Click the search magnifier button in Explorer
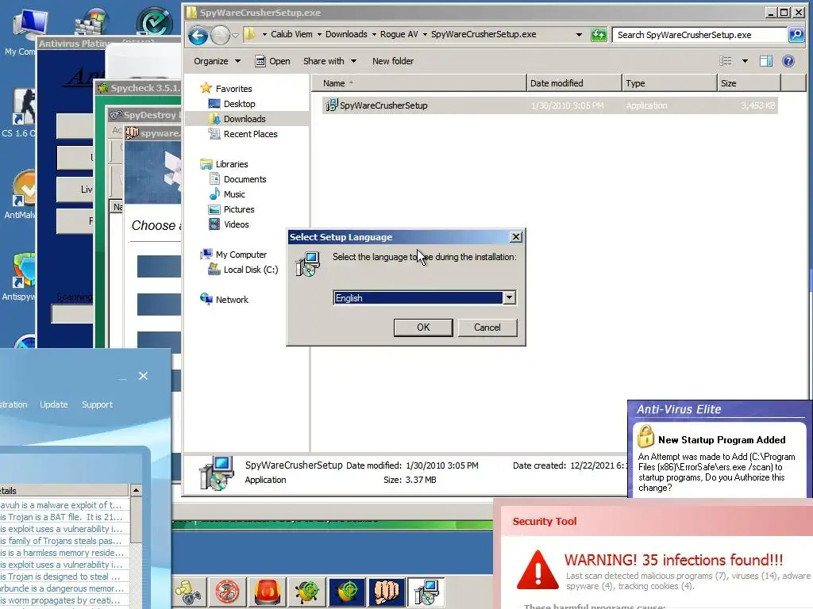This screenshot has width=813, height=609. (x=796, y=35)
